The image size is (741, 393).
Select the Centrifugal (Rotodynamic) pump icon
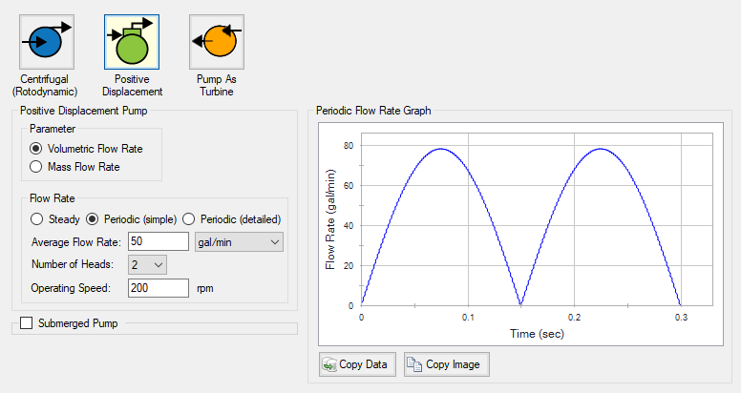(x=45, y=41)
